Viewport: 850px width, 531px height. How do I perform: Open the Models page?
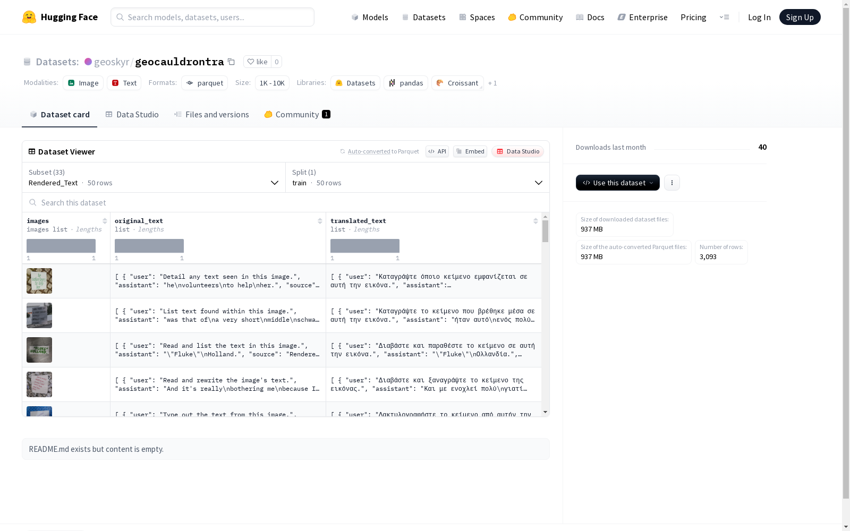(369, 17)
